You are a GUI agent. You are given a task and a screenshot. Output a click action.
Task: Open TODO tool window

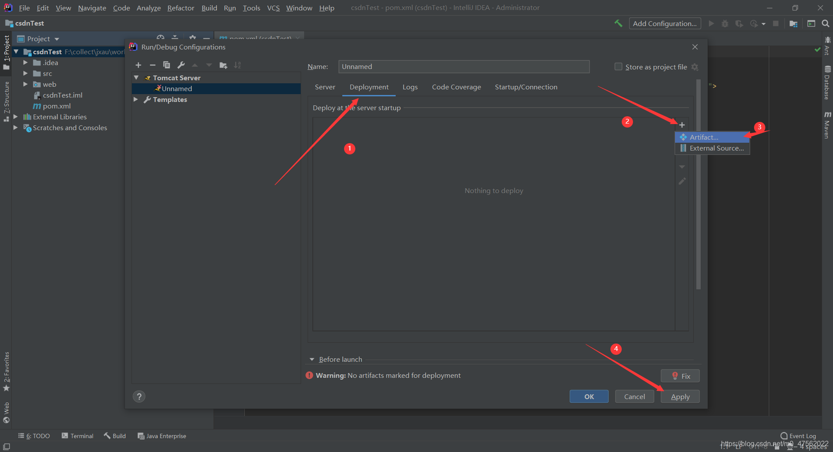coord(34,436)
